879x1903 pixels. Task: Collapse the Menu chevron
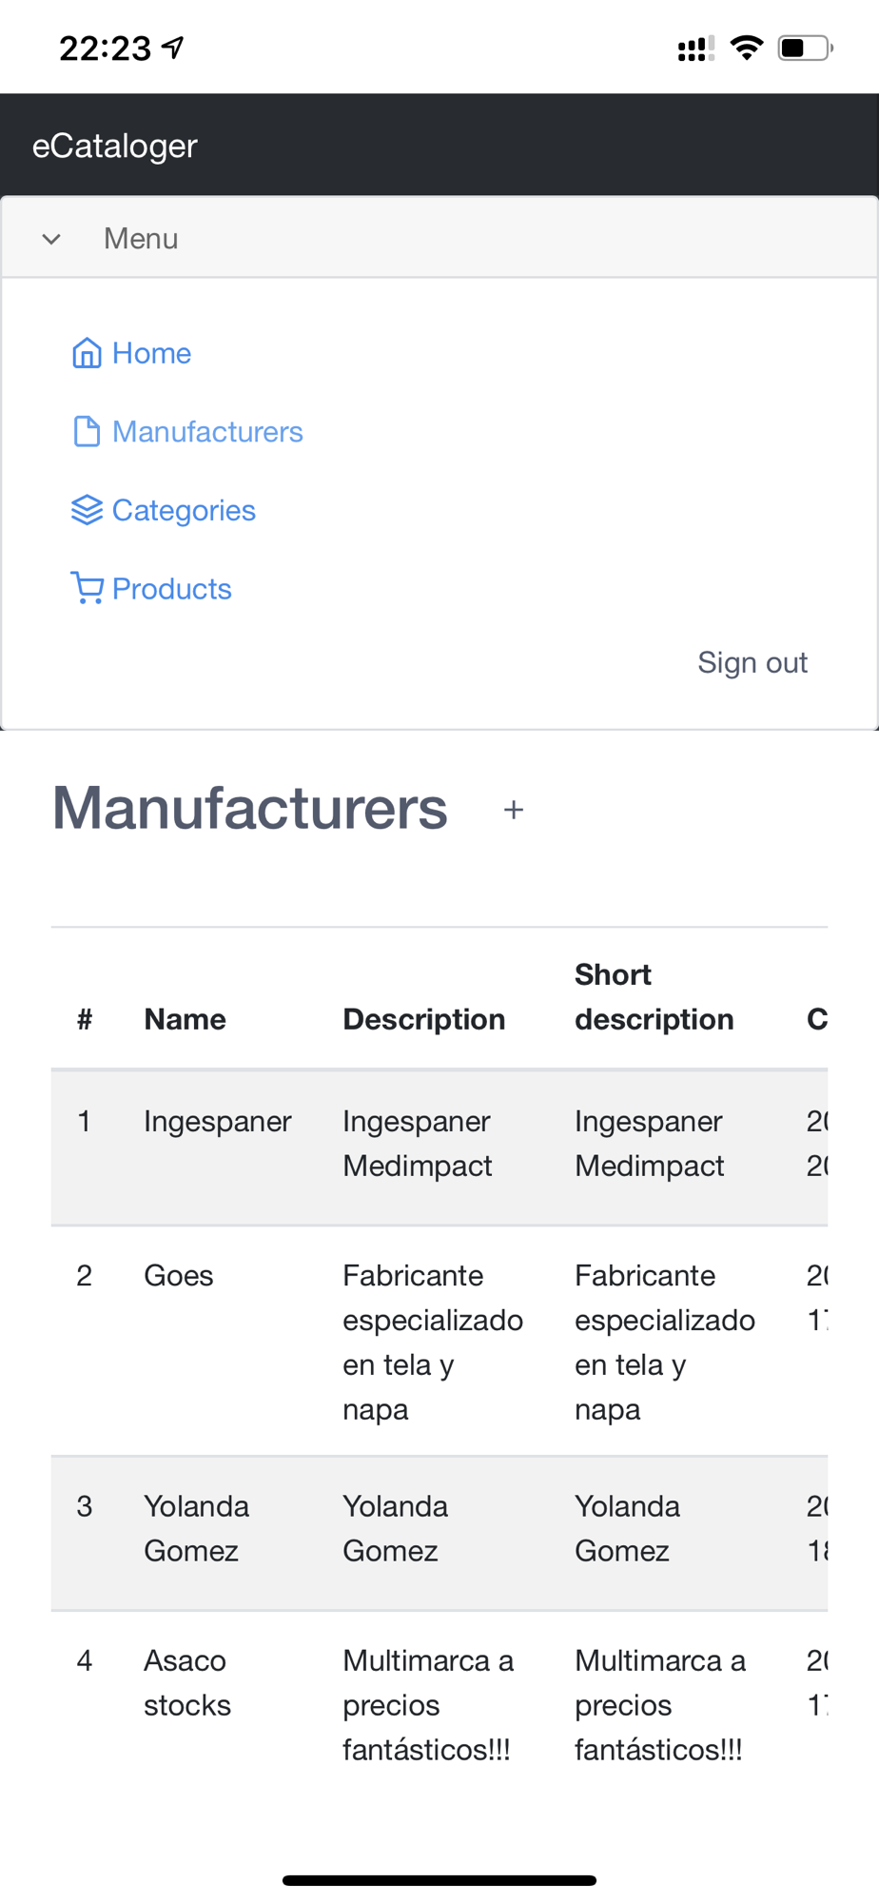(x=51, y=239)
